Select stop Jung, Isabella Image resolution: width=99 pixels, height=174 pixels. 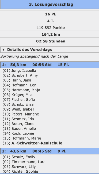coord(19,71)
